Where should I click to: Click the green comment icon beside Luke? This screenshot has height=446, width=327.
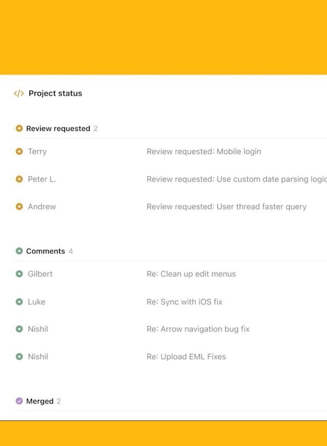[19, 302]
